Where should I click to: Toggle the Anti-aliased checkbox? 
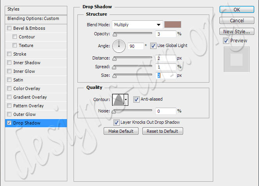(136, 99)
